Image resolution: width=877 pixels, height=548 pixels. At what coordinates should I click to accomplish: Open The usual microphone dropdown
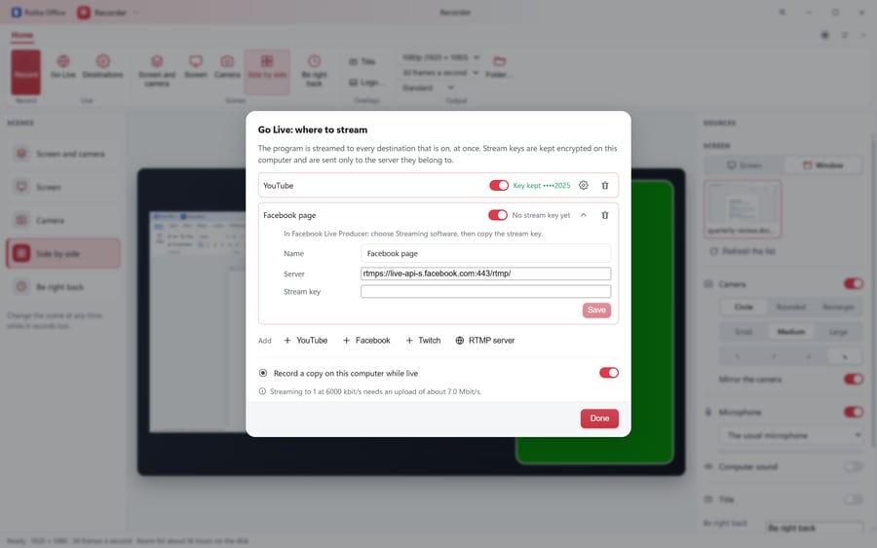(x=791, y=435)
